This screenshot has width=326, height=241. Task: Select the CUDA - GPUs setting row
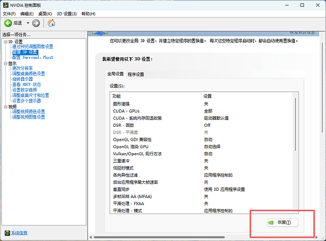[201, 111]
